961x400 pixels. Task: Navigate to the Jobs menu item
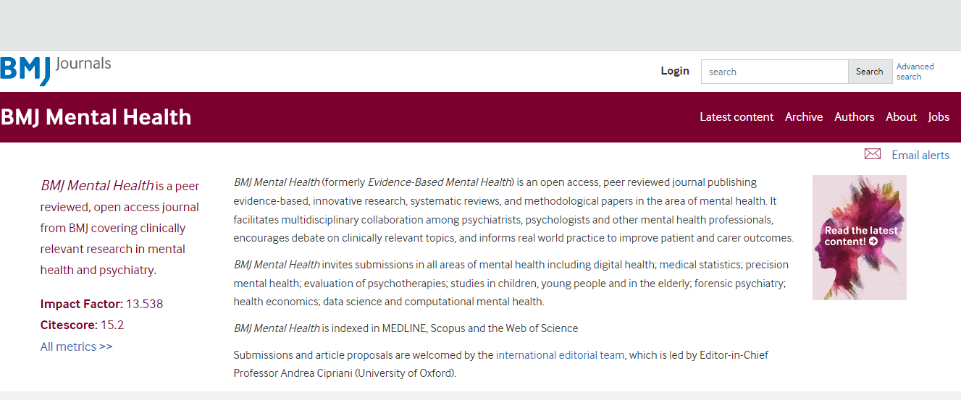click(939, 117)
